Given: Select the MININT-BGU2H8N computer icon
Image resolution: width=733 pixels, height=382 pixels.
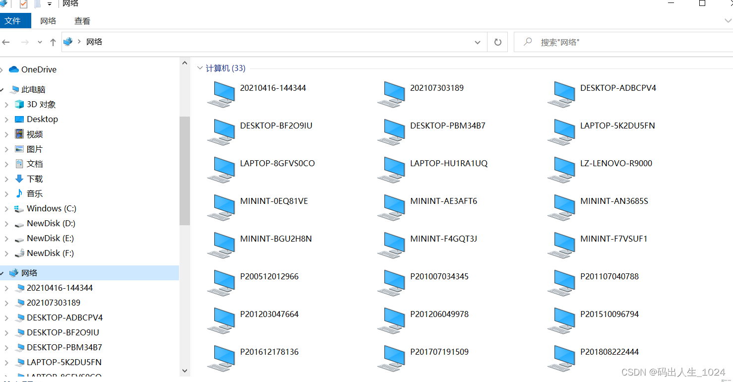Looking at the screenshot, I should coord(221,245).
